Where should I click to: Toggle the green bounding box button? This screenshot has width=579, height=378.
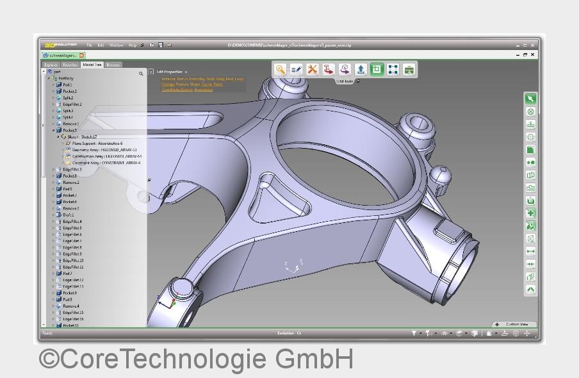coord(377,69)
